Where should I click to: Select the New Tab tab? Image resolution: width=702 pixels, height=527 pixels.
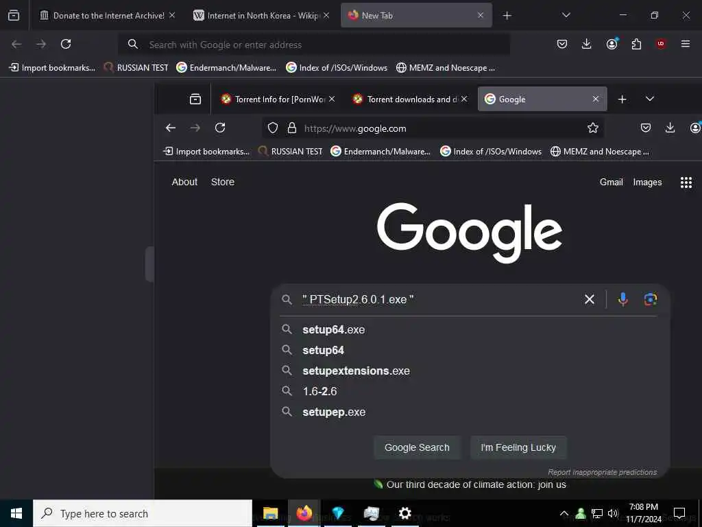point(416,16)
